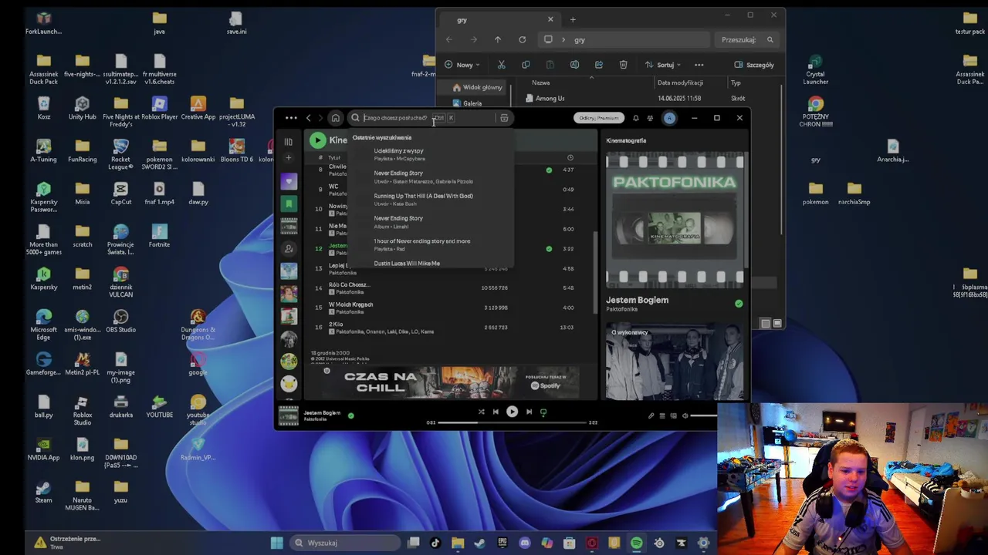Select Running Up That Hill recent search
The height and width of the screenshot is (555, 988).
click(x=423, y=199)
